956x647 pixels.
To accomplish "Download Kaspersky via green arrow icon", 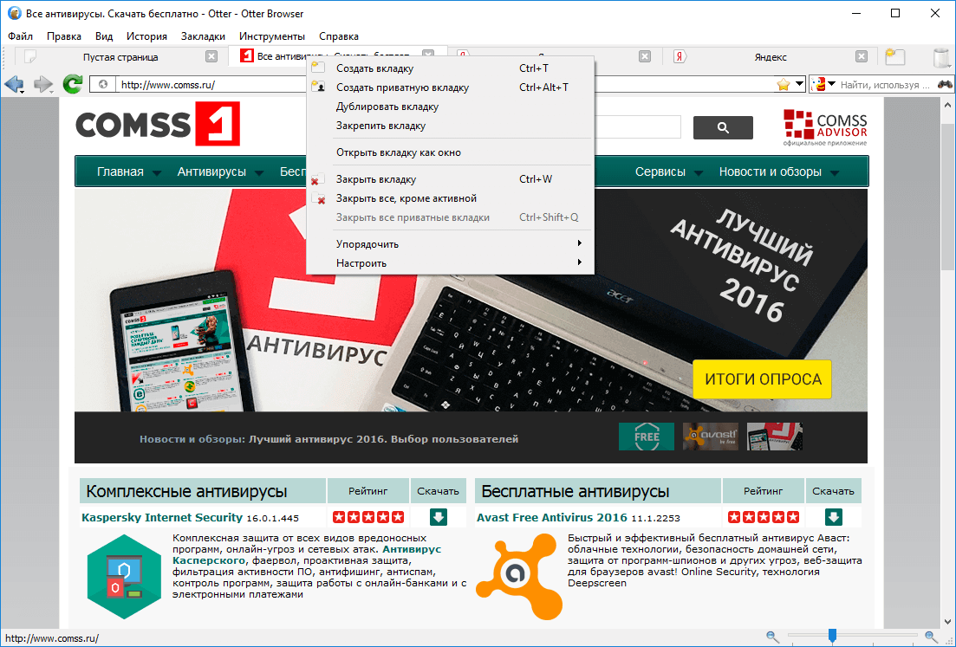I will [439, 517].
